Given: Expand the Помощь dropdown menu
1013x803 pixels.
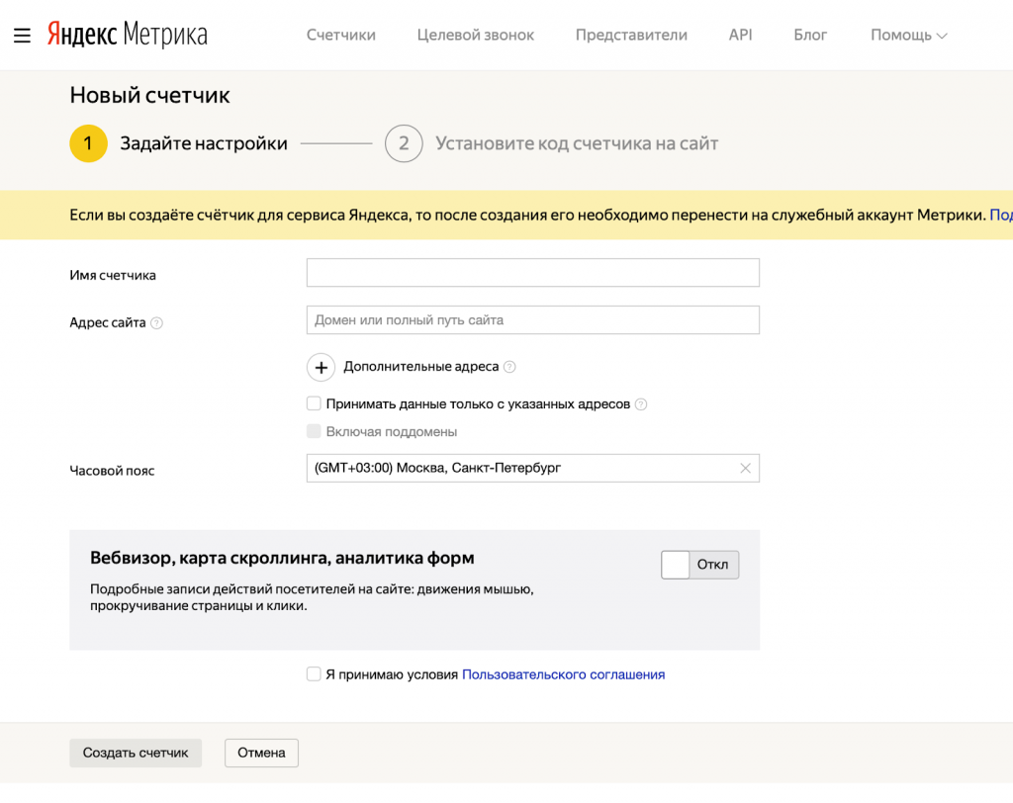Looking at the screenshot, I should tap(908, 35).
